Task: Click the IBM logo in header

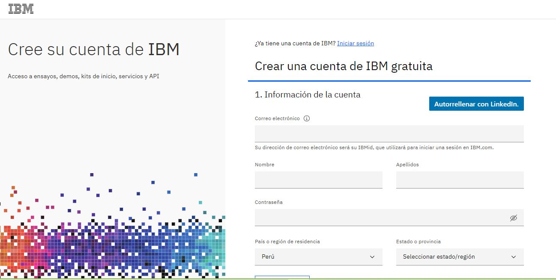Action: pos(21,9)
